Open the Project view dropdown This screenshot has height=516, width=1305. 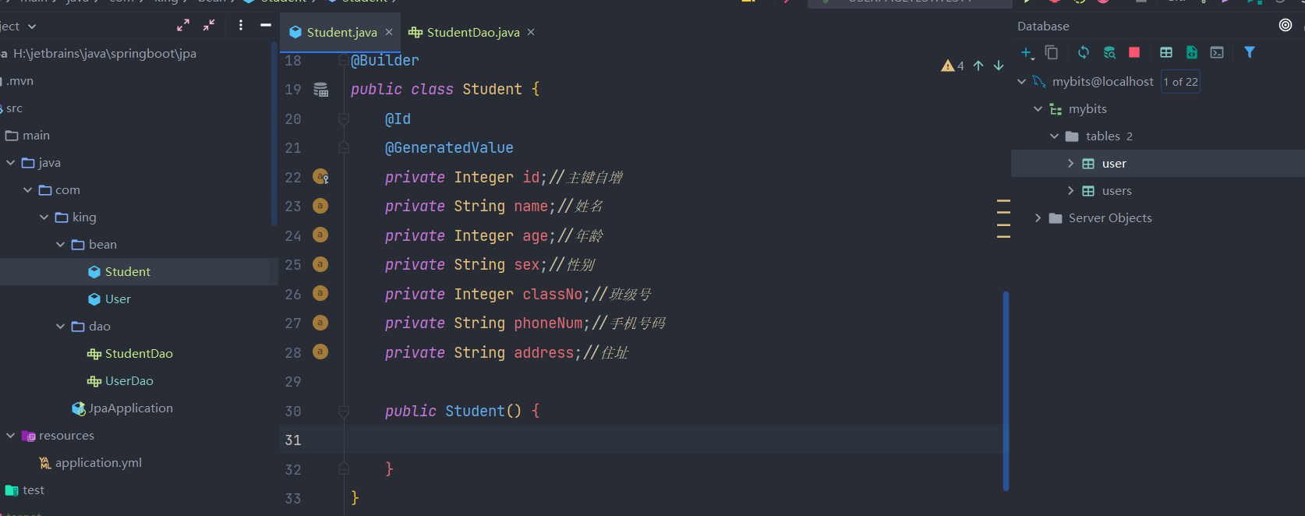[32, 27]
